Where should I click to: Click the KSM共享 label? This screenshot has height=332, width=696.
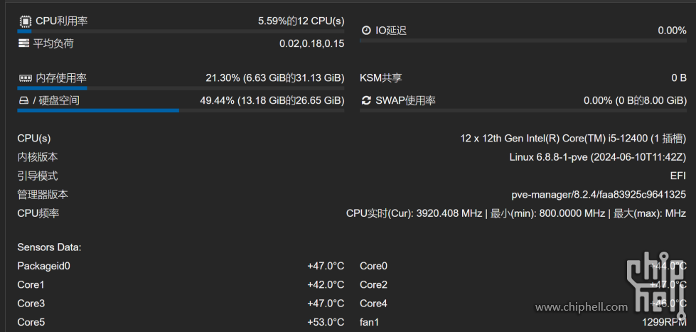click(x=381, y=77)
